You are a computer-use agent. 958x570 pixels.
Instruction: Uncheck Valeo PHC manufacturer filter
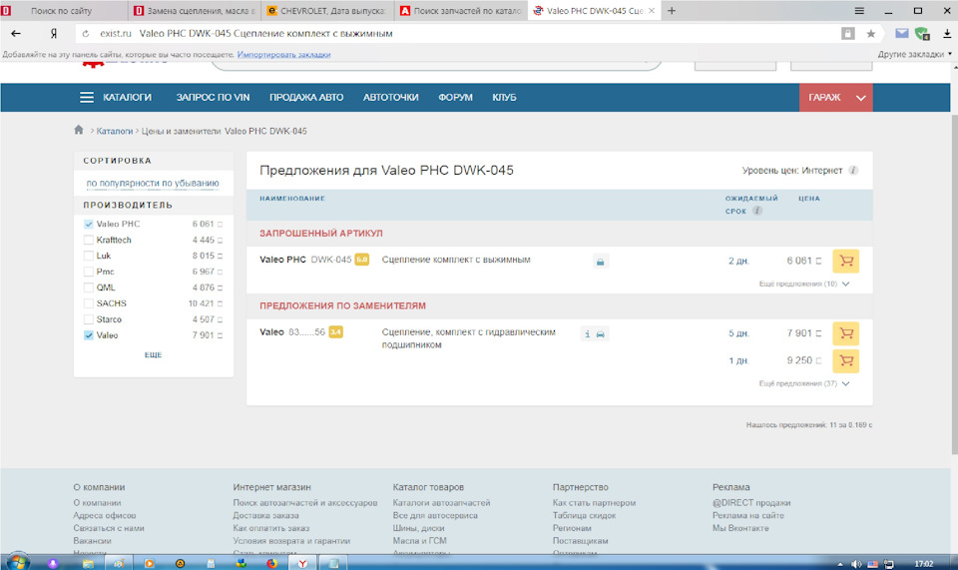pyautogui.click(x=89, y=225)
